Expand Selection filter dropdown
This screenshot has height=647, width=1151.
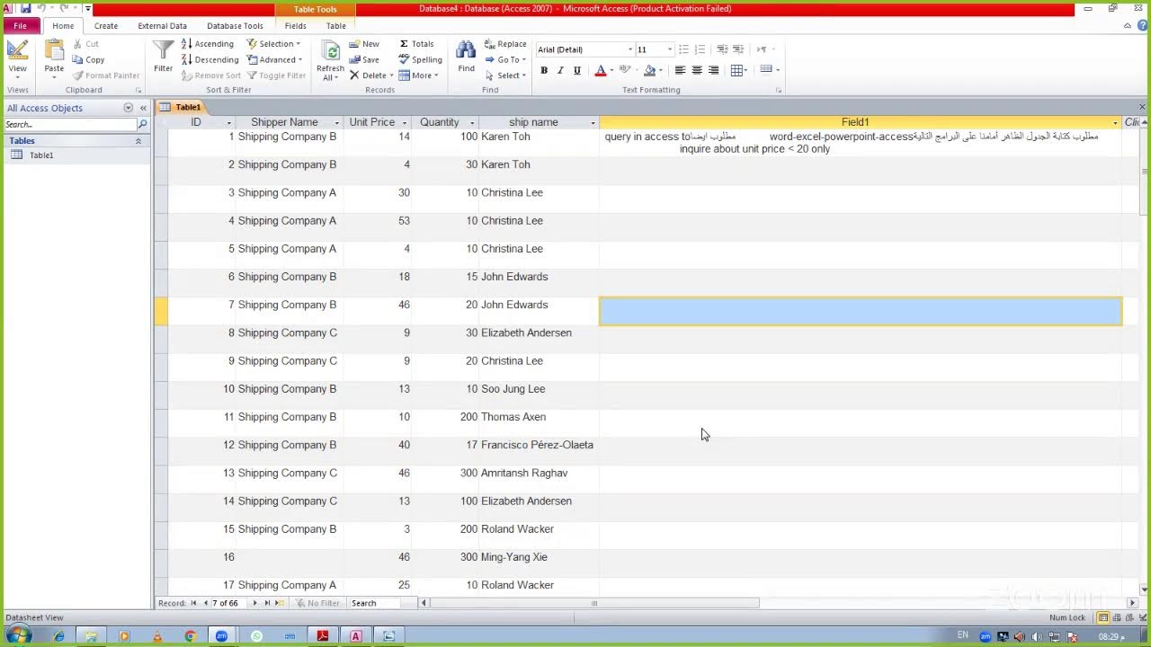click(x=274, y=43)
